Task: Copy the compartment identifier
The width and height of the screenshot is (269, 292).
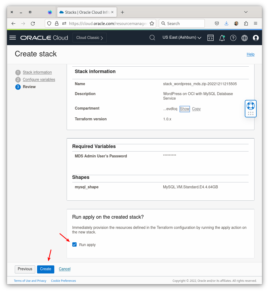Action: click(x=196, y=109)
